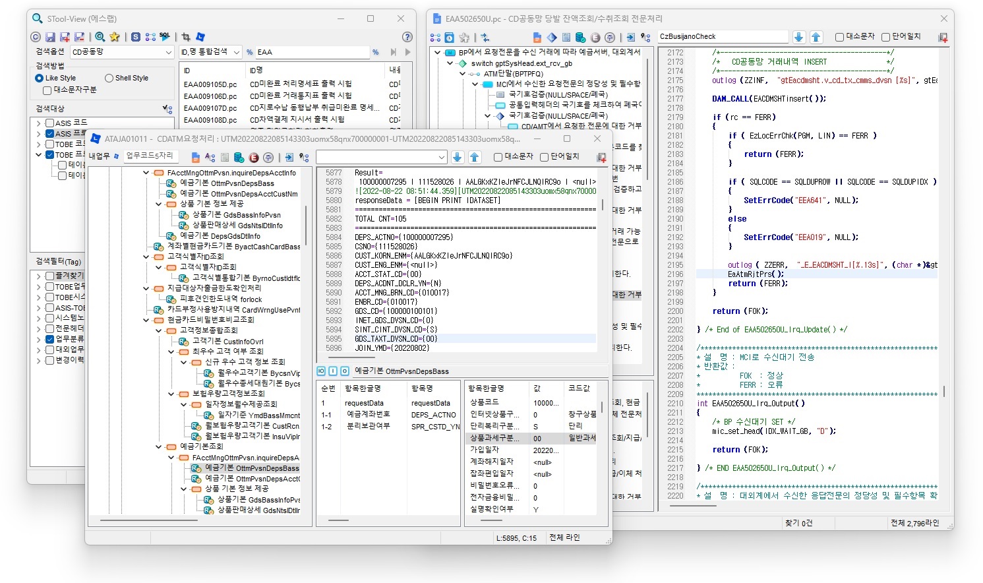Click the add-bookmark icon in the ATAJA01011 search bar

point(601,157)
